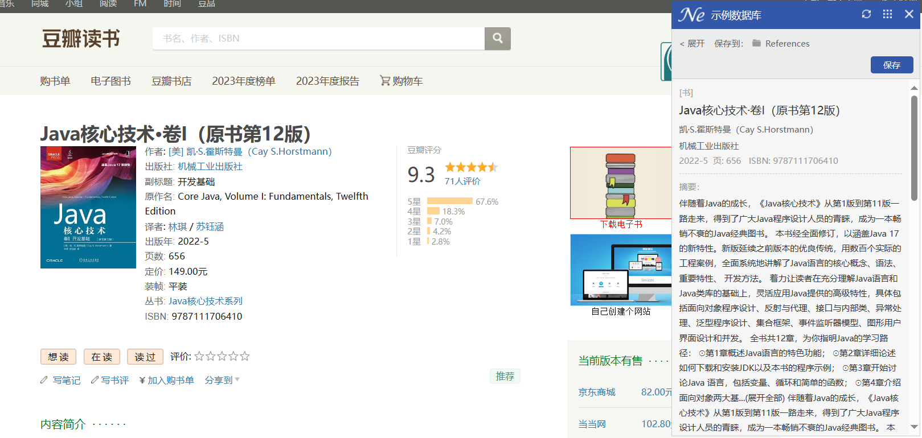This screenshot has height=438, width=922.
Task: Focus the 书名、作者、ISBN search field
Action: (x=318, y=38)
